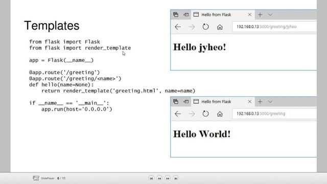The width and height of the screenshot is (327, 184).
Task: Advance to next slide with forward button
Action: 168,178
